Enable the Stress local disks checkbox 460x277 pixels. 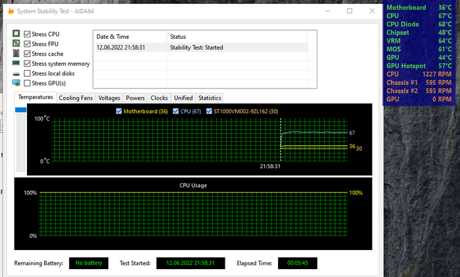pos(27,74)
